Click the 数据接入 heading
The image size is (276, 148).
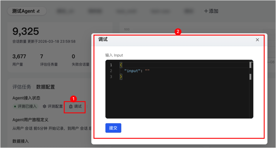[x=21, y=141]
